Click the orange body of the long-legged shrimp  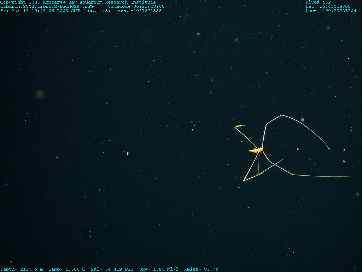pos(256,151)
